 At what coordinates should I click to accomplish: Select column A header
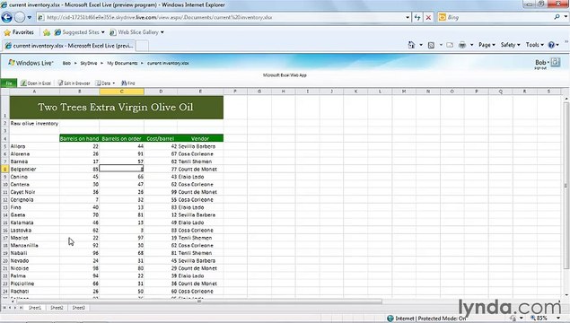click(x=34, y=92)
